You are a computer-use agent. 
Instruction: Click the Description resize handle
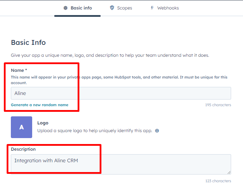[229, 172]
